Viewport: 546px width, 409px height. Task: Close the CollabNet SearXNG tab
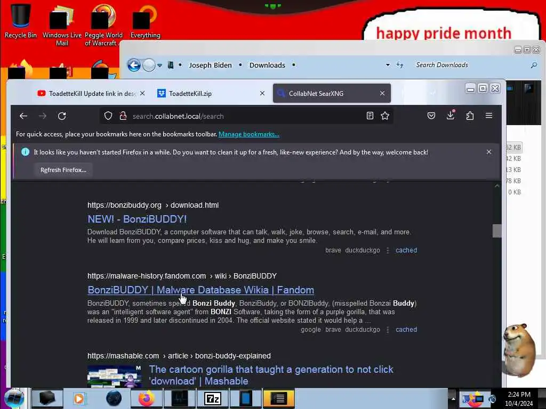pos(382,93)
